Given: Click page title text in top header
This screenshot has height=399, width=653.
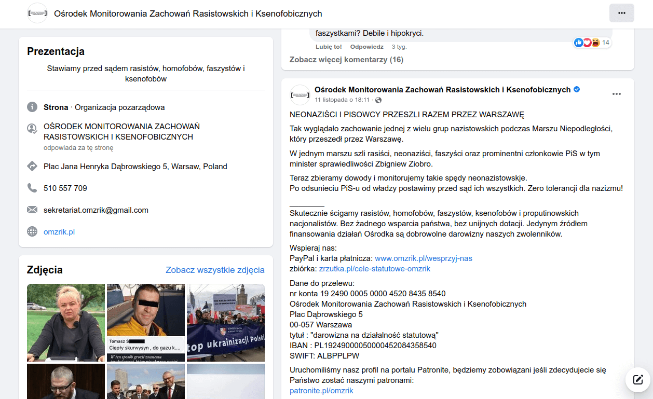Looking at the screenshot, I should [x=188, y=13].
